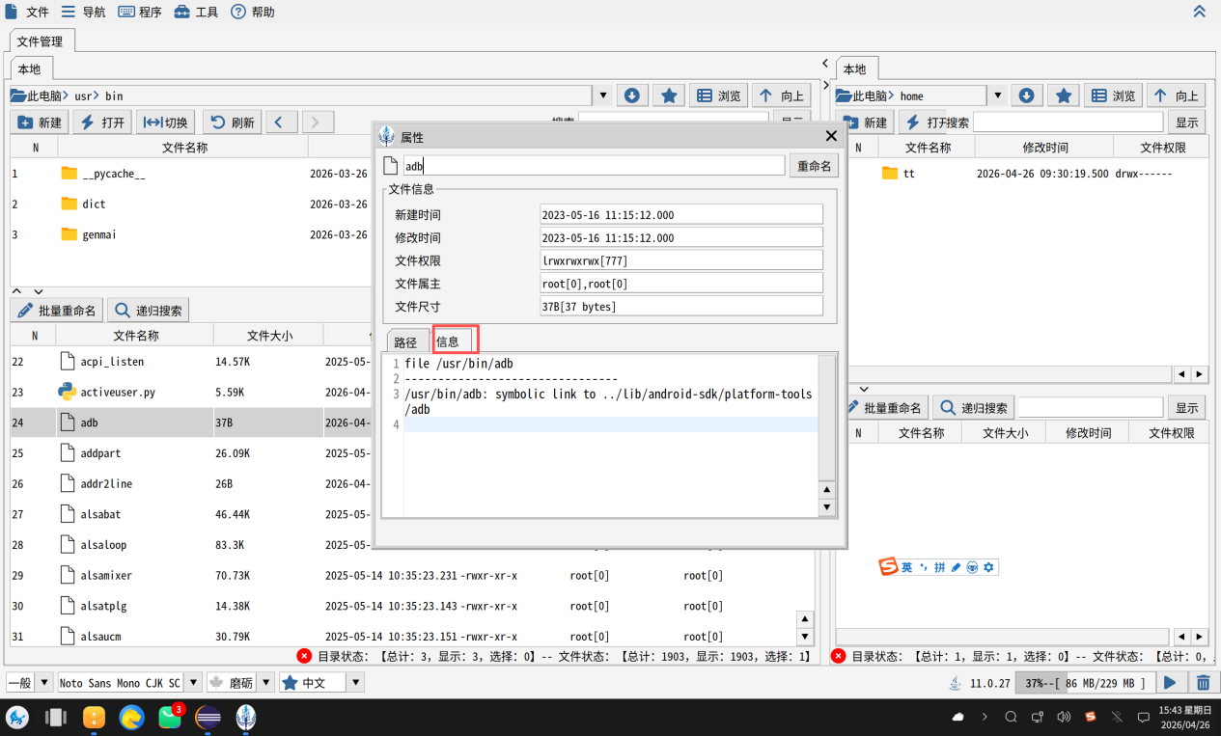Click 向上 button in right pane
1221x736 pixels.
pos(1177,95)
